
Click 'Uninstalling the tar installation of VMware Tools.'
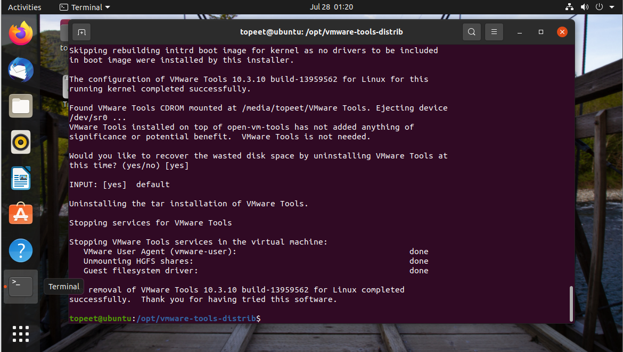click(188, 204)
